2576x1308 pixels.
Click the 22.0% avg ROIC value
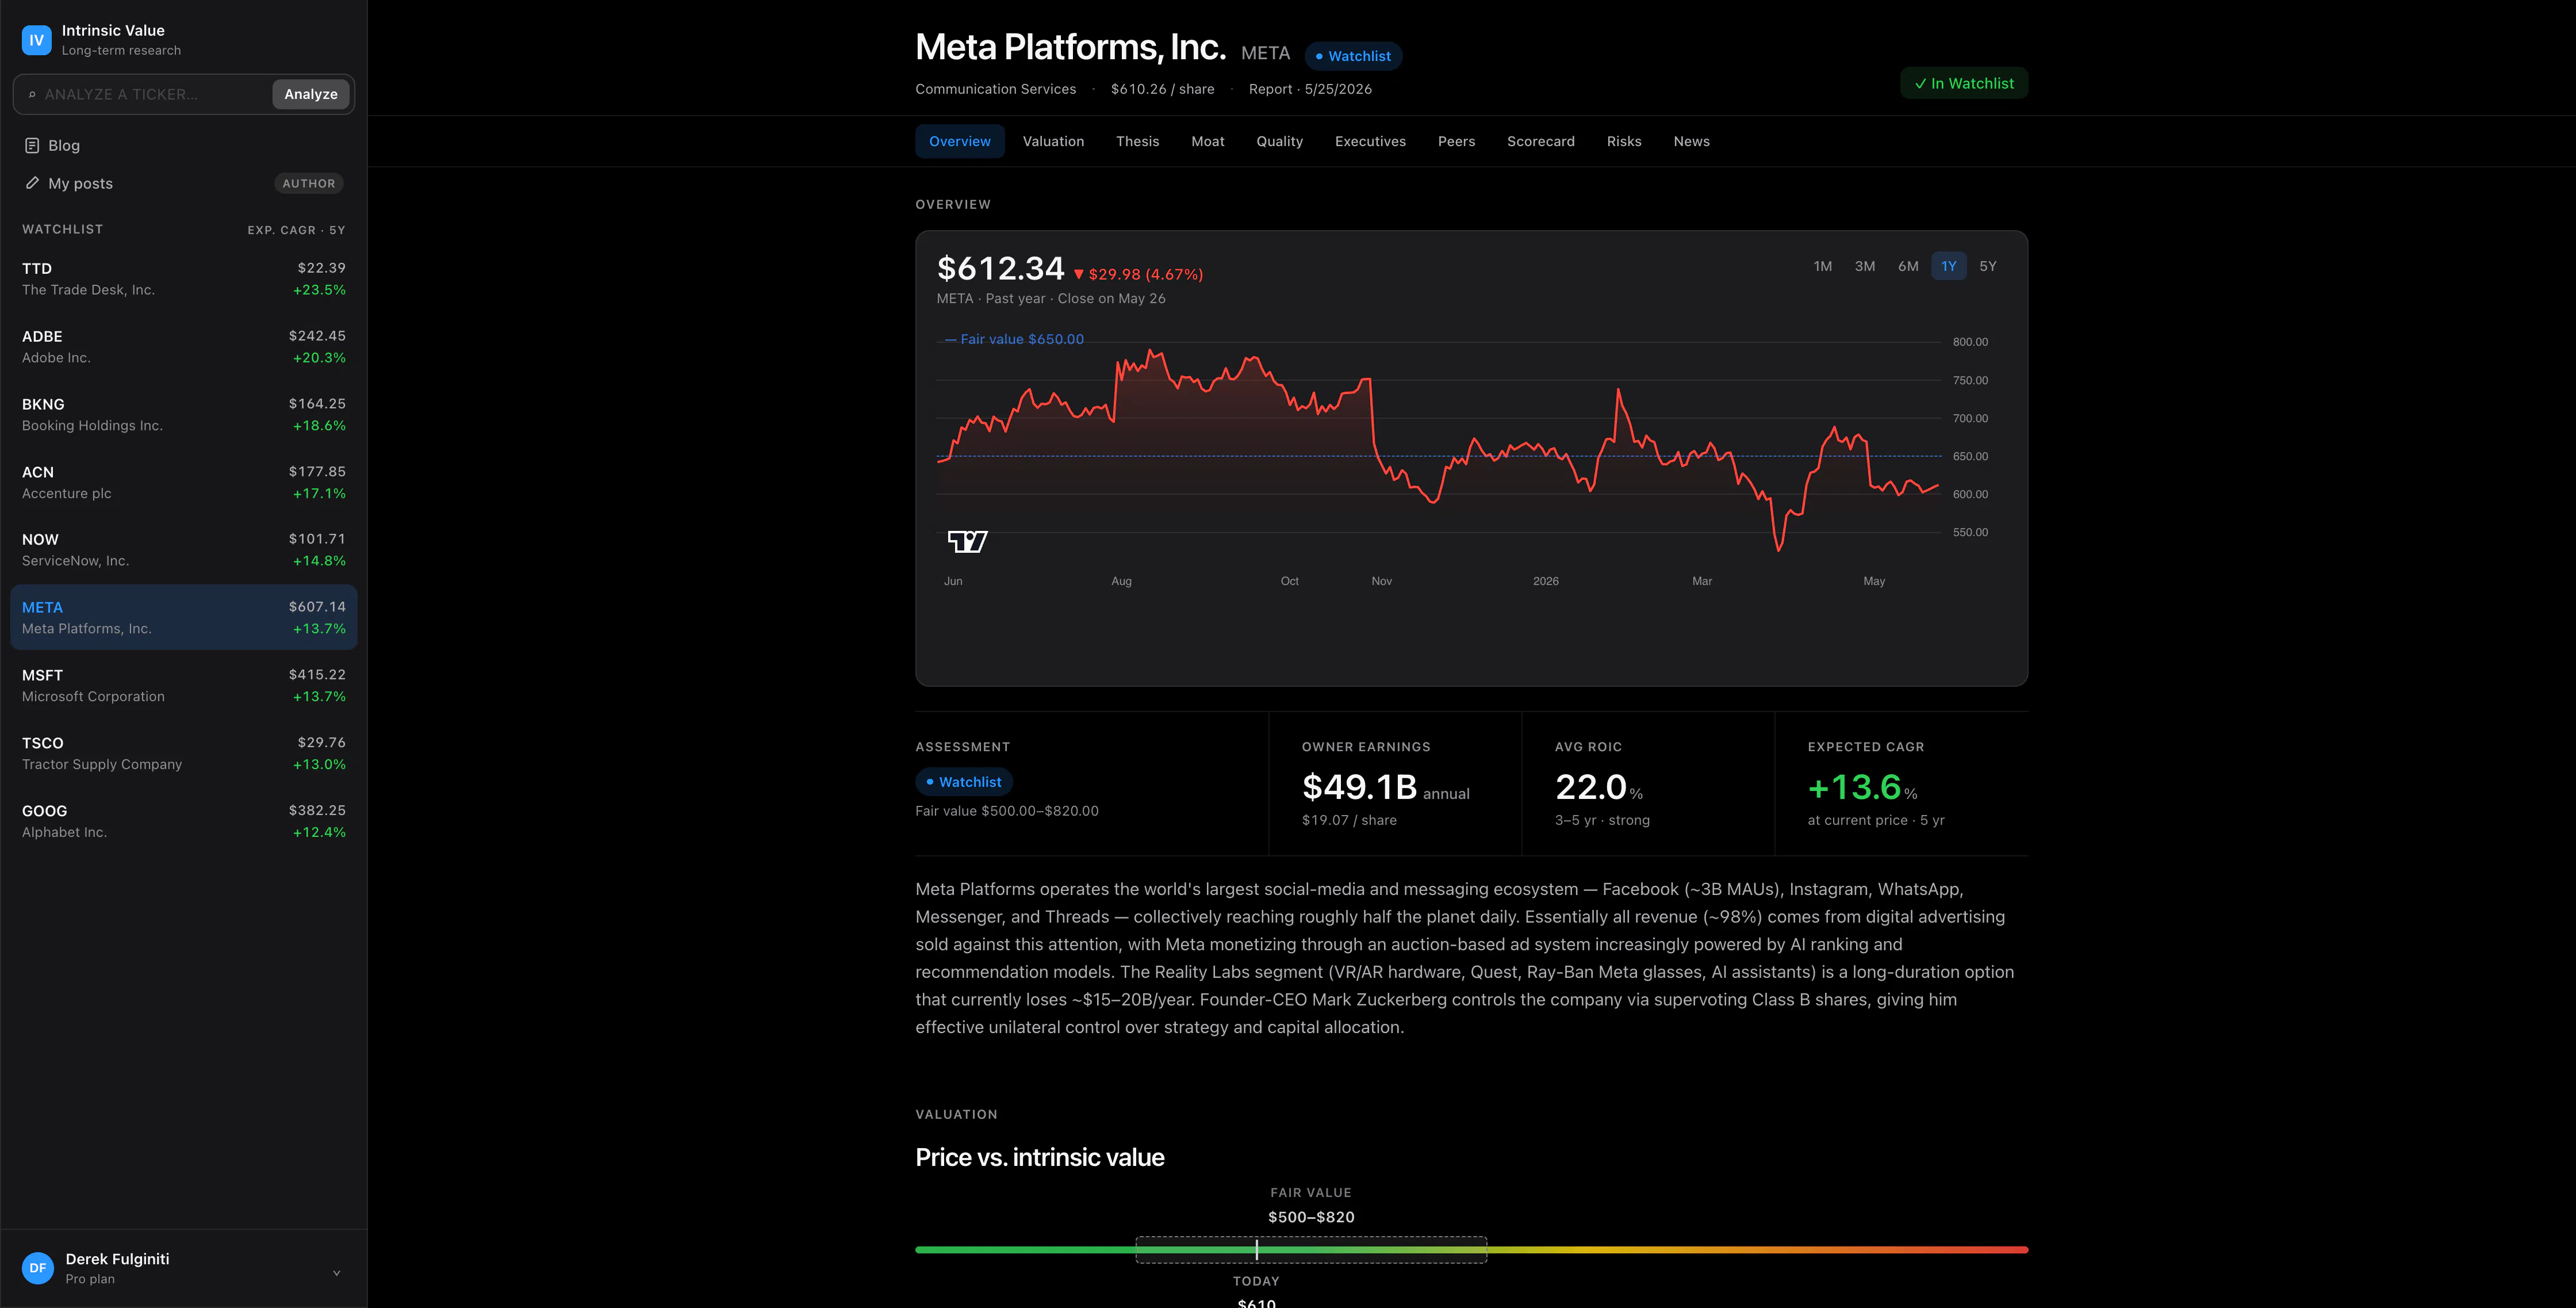(x=1599, y=788)
